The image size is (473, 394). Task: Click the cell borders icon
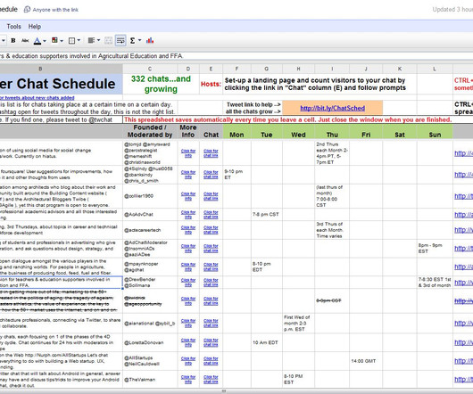pos(71,40)
